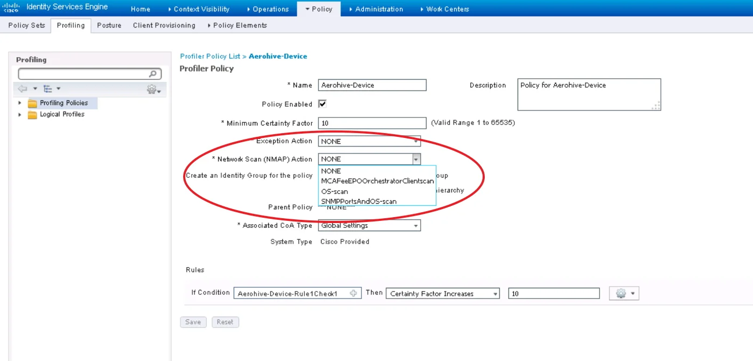
Task: Expand the Logical Profiles tree node
Action: tap(20, 115)
